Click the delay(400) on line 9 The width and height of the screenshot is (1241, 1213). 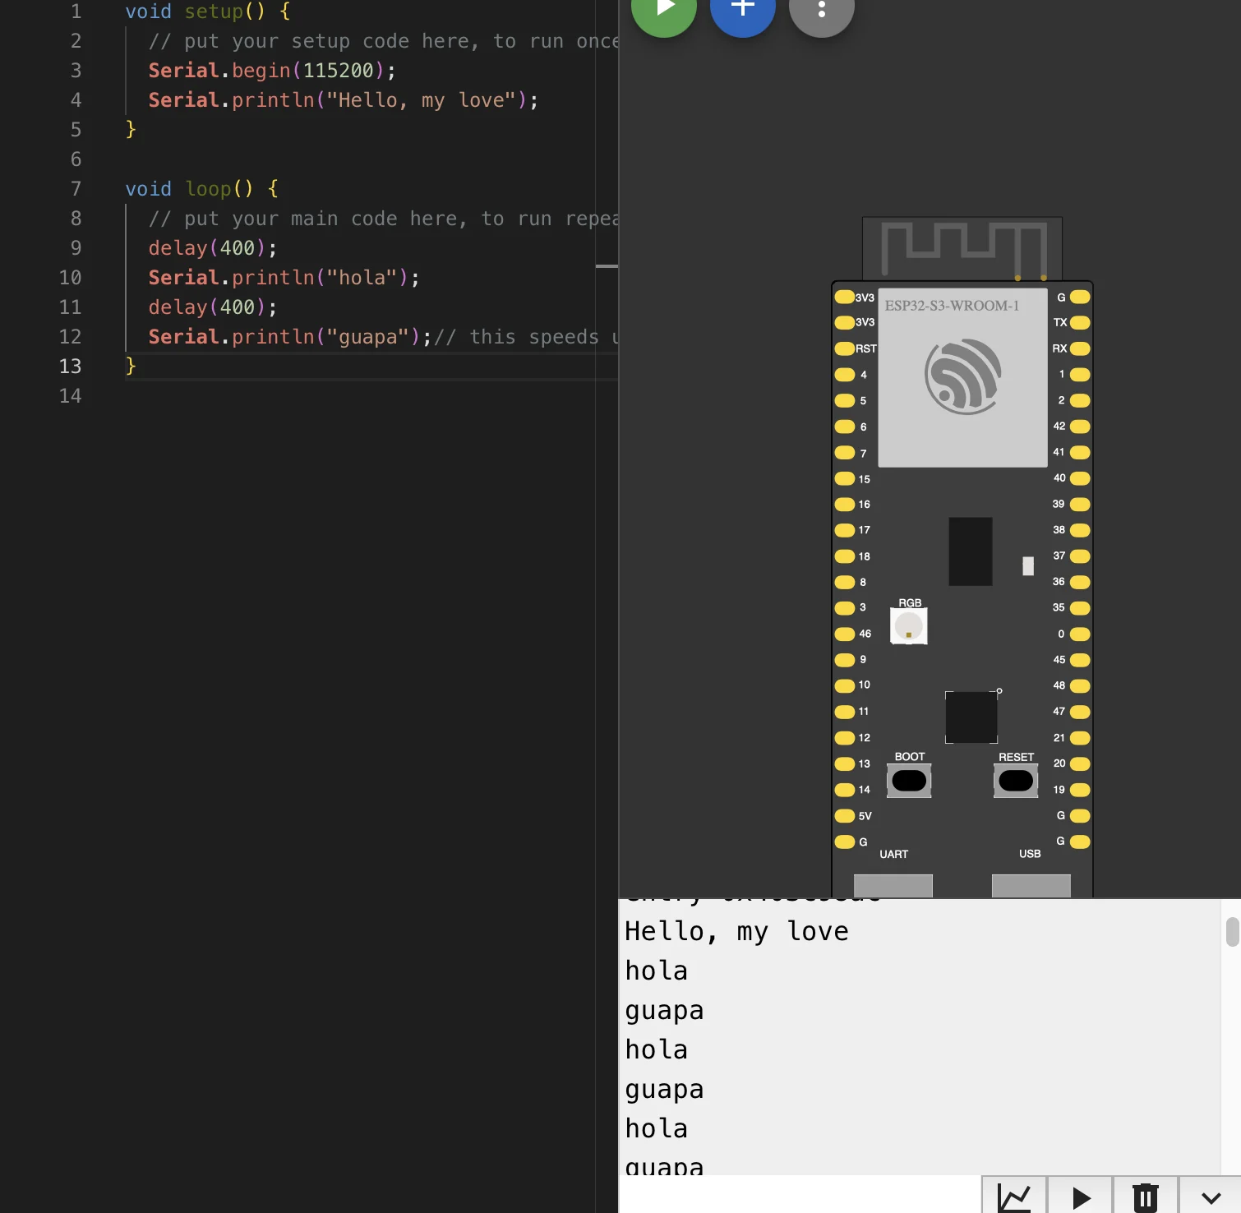pos(213,248)
